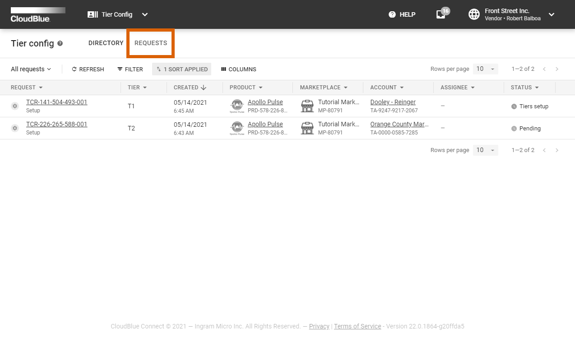Open bottom Rows per page dropdown
Image resolution: width=575 pixels, height=342 pixels.
[486, 150]
